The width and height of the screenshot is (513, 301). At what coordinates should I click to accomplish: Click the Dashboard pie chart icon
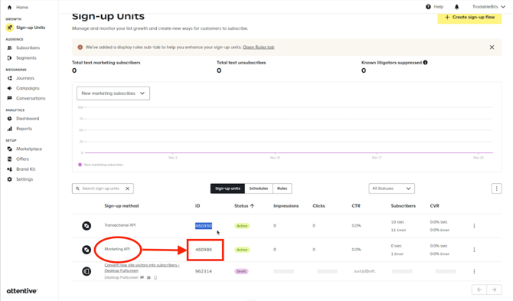click(x=9, y=119)
